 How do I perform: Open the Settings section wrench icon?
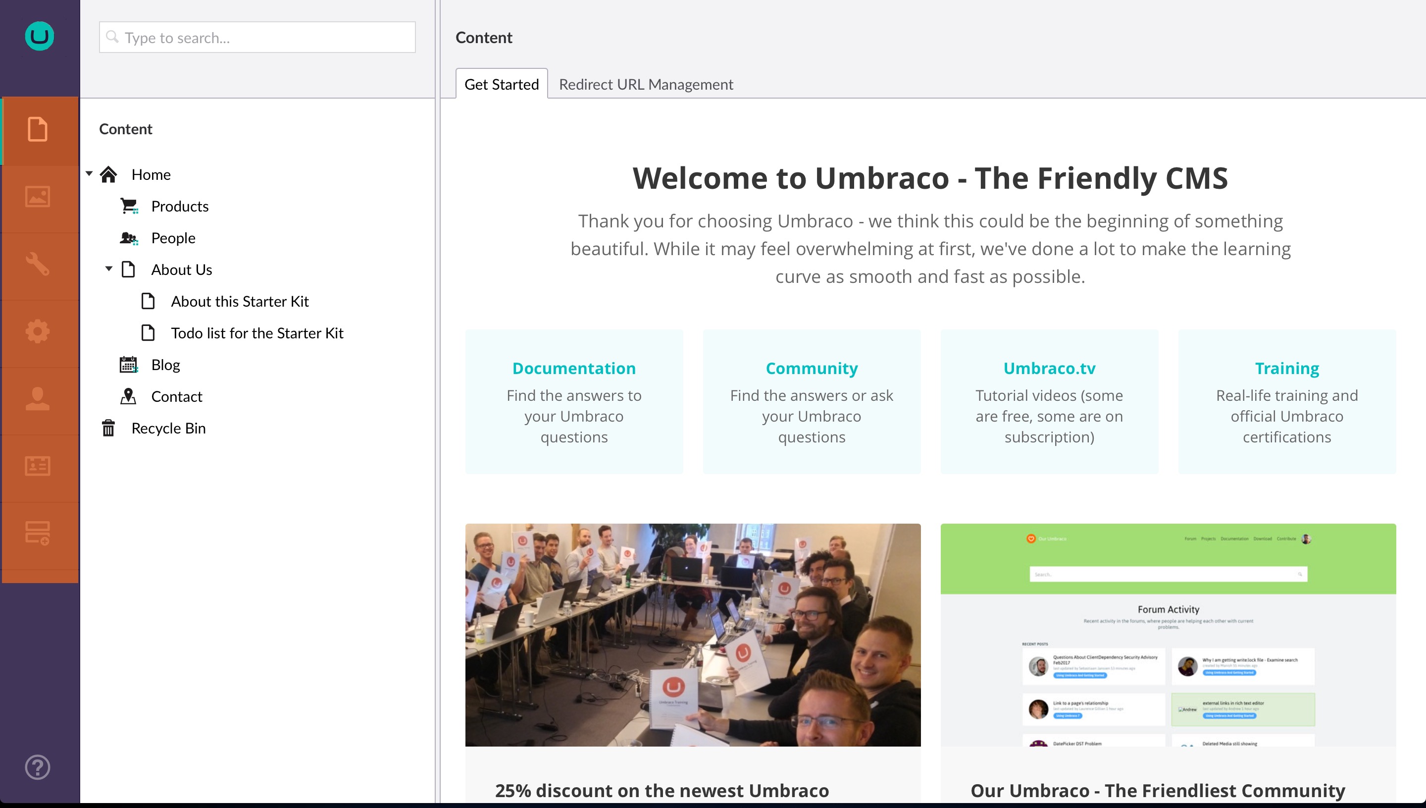click(x=38, y=264)
